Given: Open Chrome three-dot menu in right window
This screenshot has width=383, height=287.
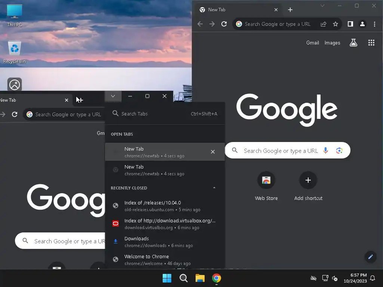Looking at the screenshot, I should pyautogui.click(x=374, y=24).
